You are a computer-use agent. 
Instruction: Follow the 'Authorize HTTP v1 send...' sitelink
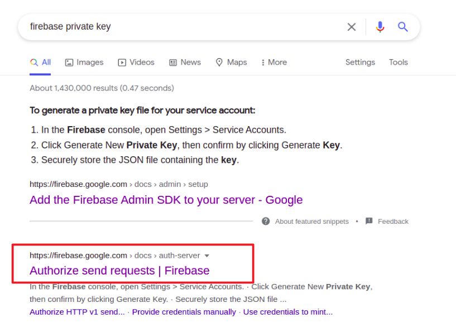coord(77,312)
